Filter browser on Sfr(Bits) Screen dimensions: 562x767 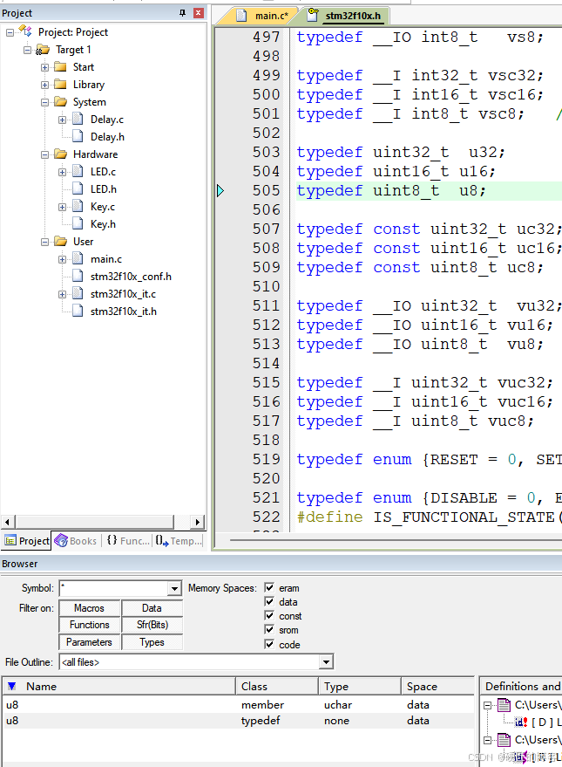click(x=152, y=625)
